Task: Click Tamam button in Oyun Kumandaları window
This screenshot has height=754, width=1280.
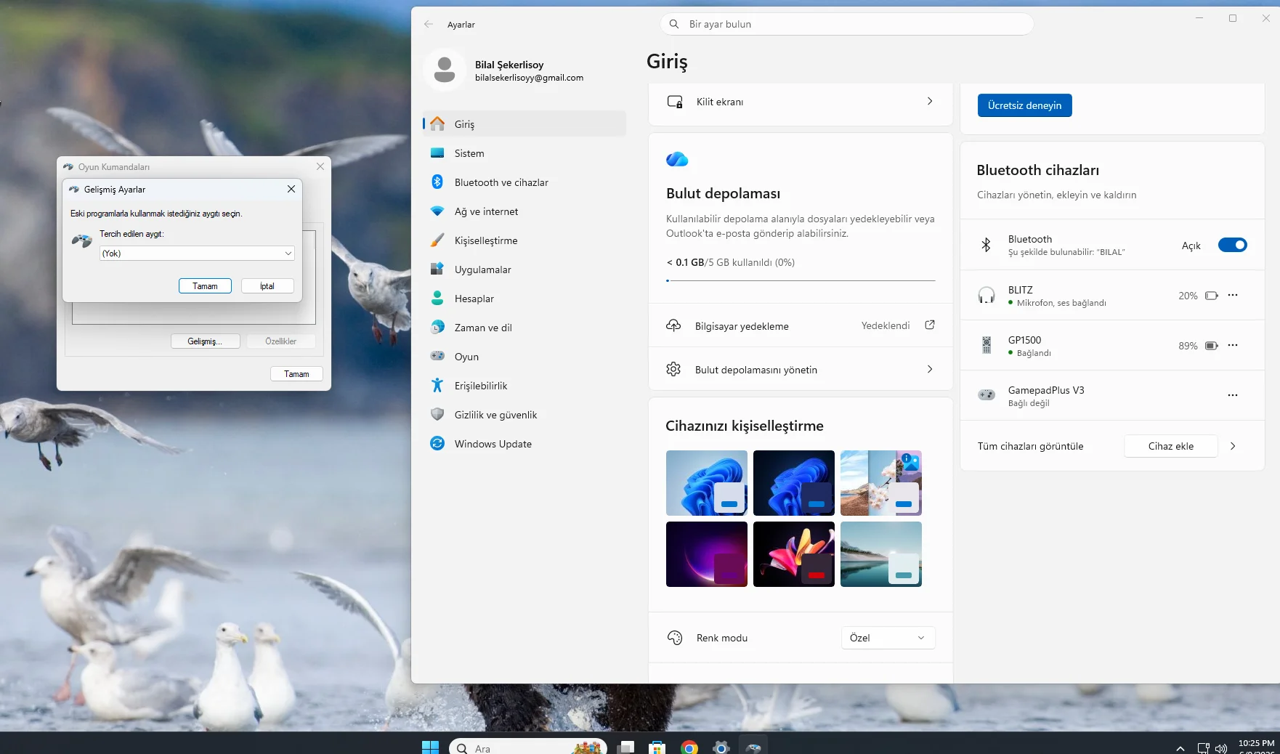Action: (296, 374)
